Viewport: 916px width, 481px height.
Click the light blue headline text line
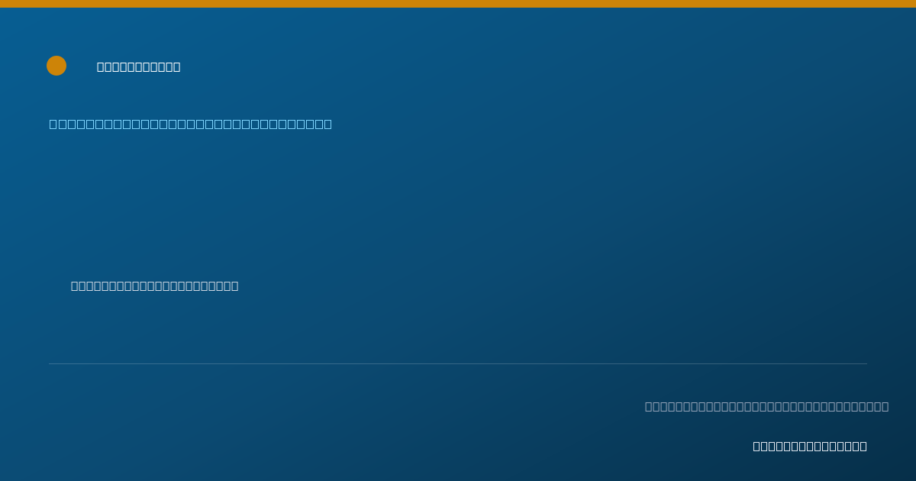click(191, 124)
